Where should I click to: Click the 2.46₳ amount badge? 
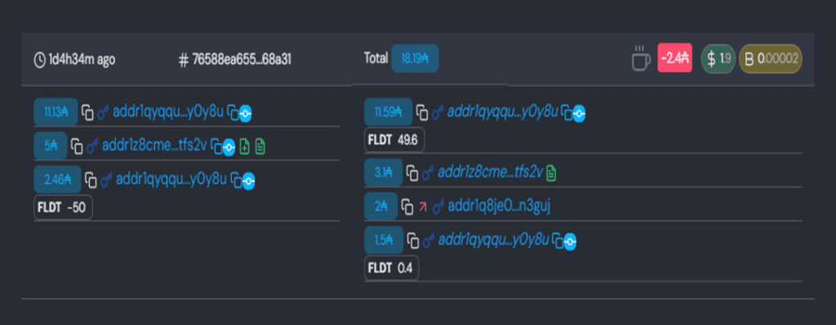(58, 180)
